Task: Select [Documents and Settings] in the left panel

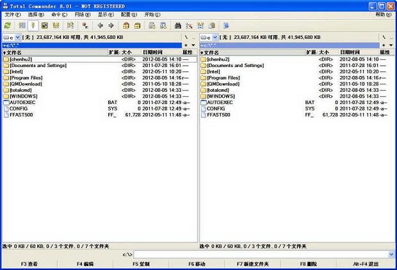Action: point(100,66)
